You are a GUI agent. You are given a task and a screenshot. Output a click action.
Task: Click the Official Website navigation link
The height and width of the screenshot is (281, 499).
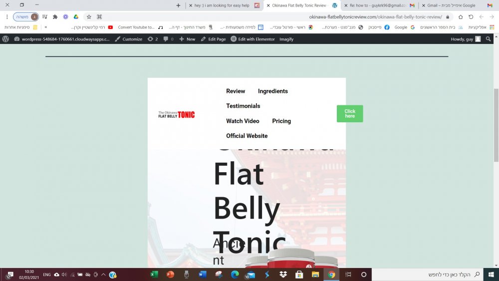(247, 136)
